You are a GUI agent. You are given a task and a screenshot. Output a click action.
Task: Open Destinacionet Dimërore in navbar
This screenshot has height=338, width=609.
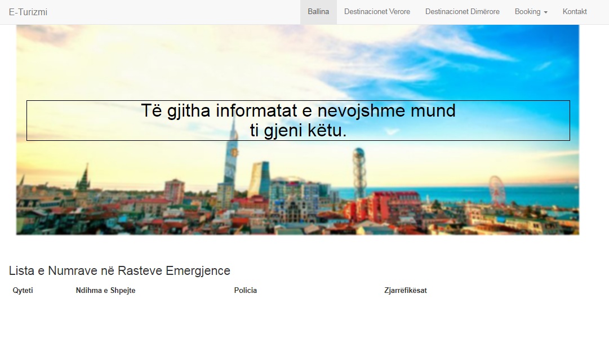pos(462,12)
